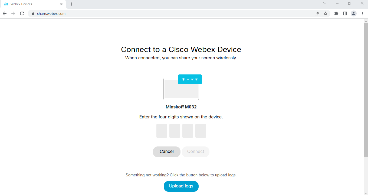368x195 pixels.
Task: Click the fourth digit input box
Action: click(201, 131)
